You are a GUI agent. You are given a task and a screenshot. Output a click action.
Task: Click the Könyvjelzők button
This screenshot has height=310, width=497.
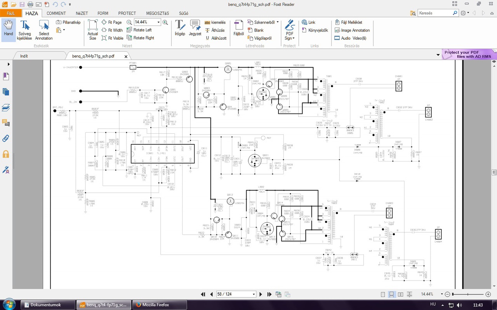click(x=315, y=30)
